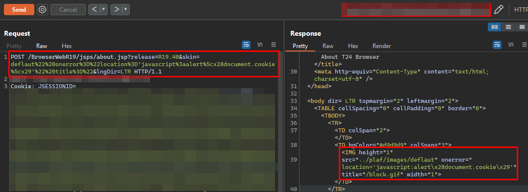The height and width of the screenshot is (192, 528).
Task: Open the Response Render tab
Action: 381,46
